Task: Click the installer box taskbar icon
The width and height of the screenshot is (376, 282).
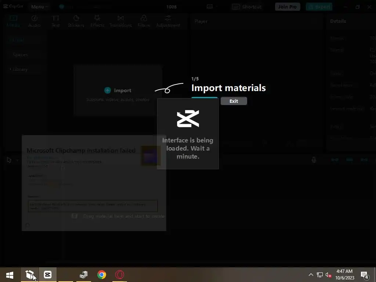Action: 30,275
